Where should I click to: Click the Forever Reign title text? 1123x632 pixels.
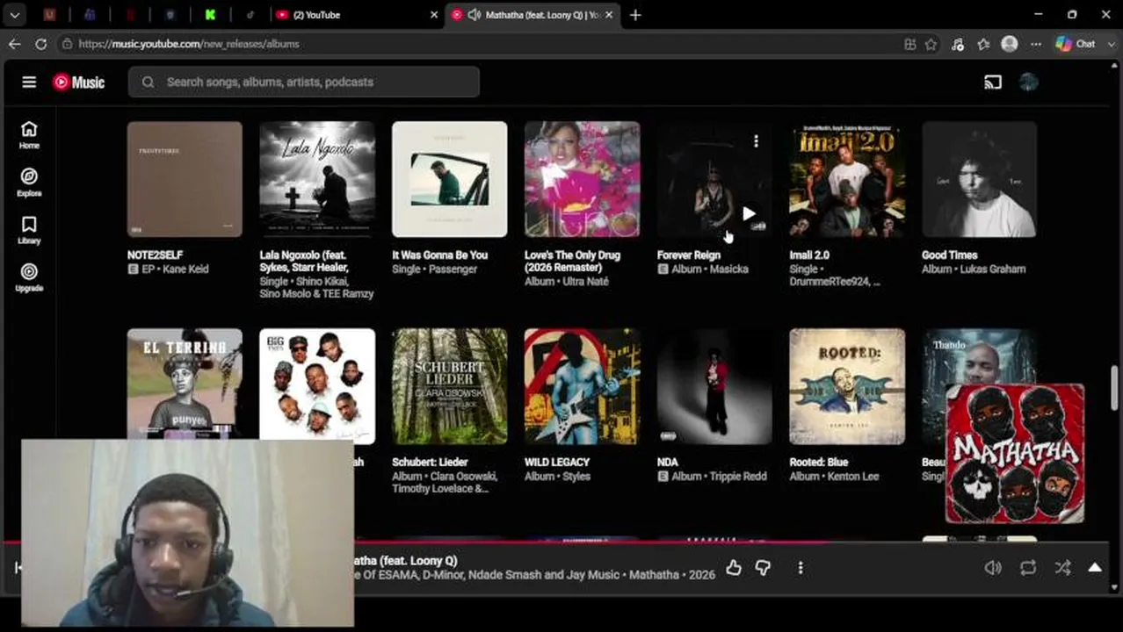[x=689, y=255]
